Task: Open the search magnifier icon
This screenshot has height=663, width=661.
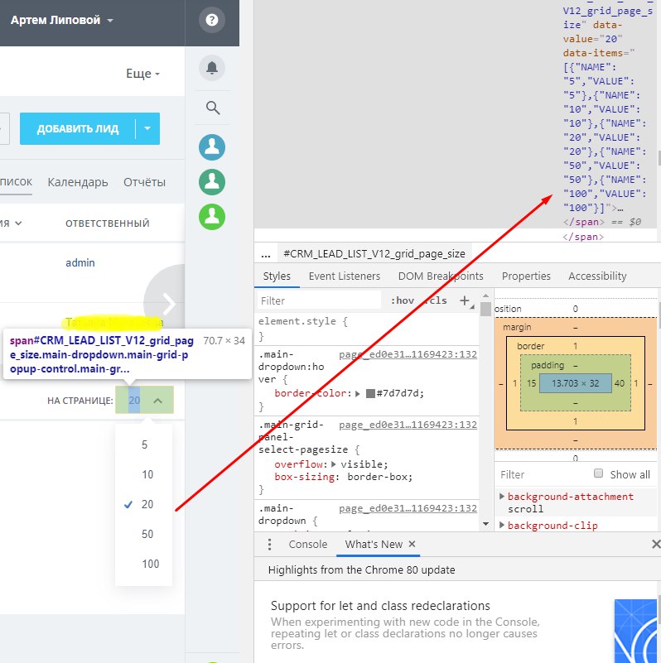Action: [212, 108]
